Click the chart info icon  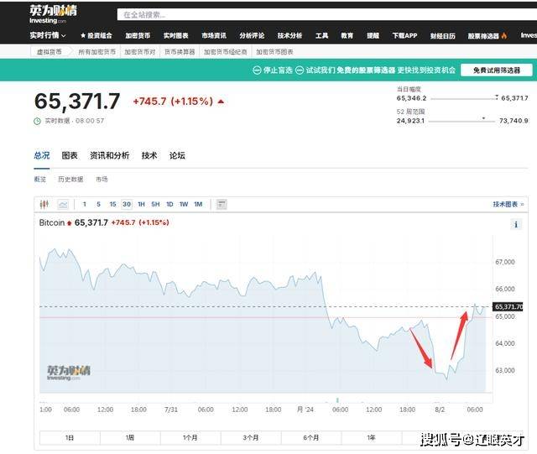point(516,225)
